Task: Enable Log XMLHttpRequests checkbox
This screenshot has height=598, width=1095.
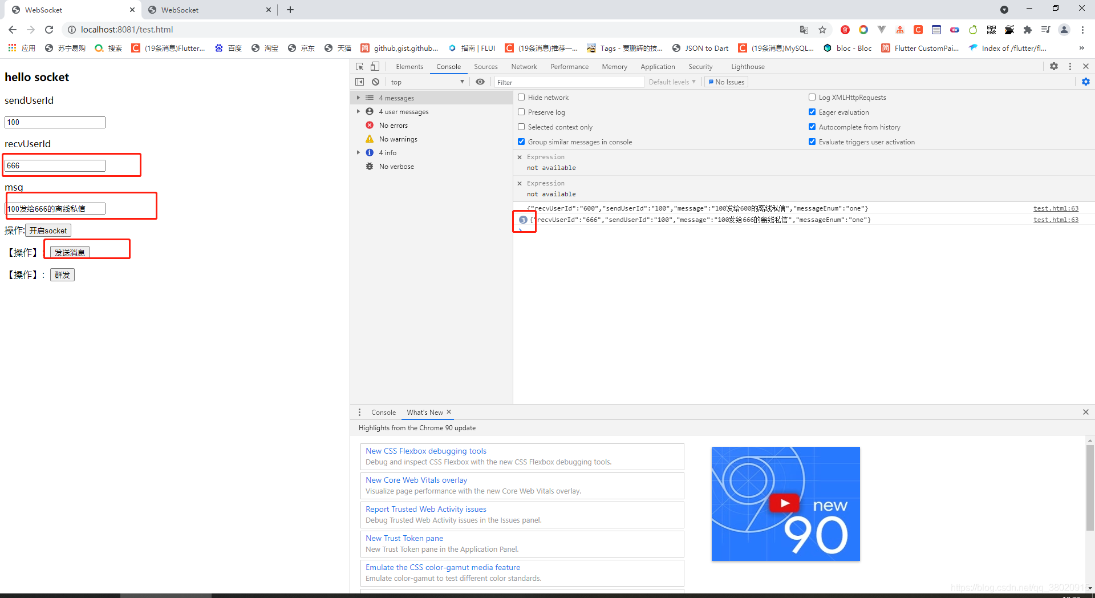Action: pos(812,98)
